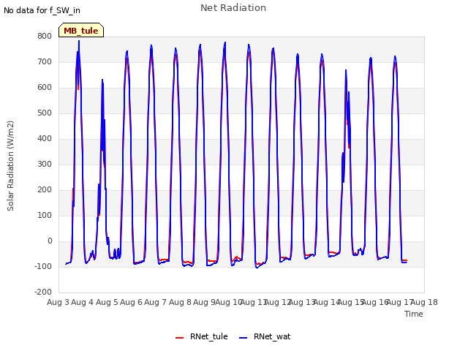Viewport: 468px width, 351px height.
Task: Click the 0 y-axis tick label
Action: (x=50, y=241)
